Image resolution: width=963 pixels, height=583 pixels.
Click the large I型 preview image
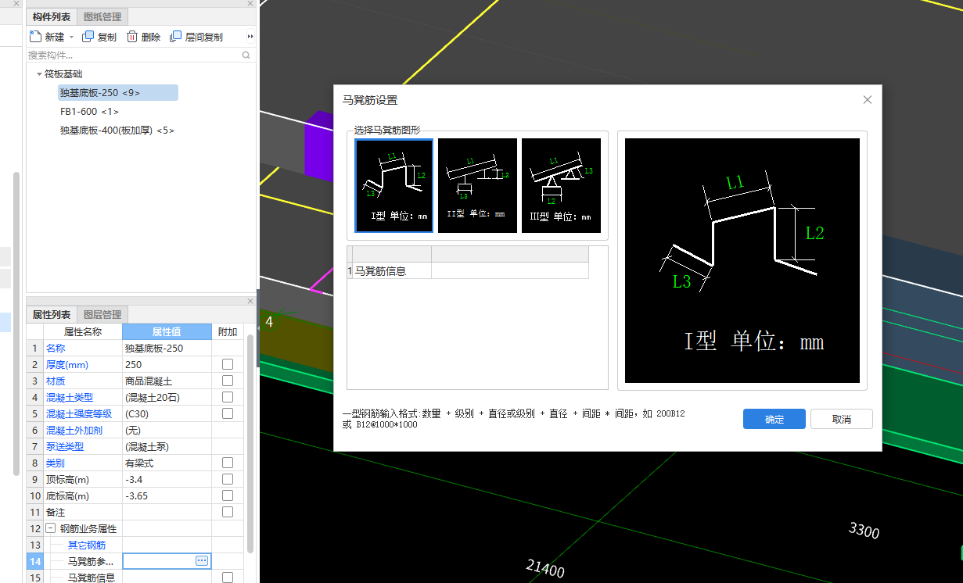click(742, 260)
